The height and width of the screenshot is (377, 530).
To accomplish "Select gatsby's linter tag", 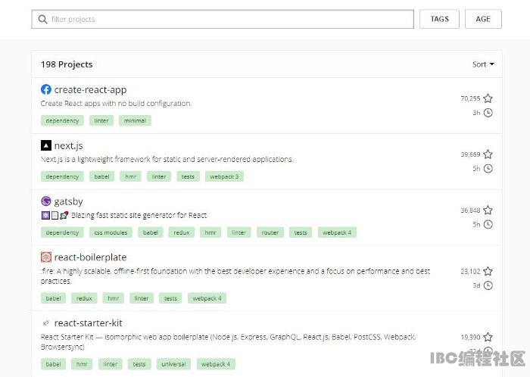I will pyautogui.click(x=239, y=232).
